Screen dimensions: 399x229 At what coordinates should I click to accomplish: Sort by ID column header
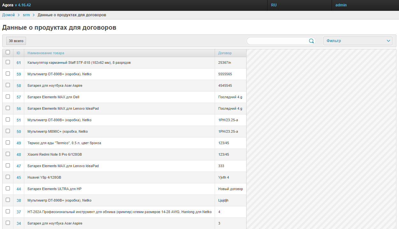tap(18, 53)
